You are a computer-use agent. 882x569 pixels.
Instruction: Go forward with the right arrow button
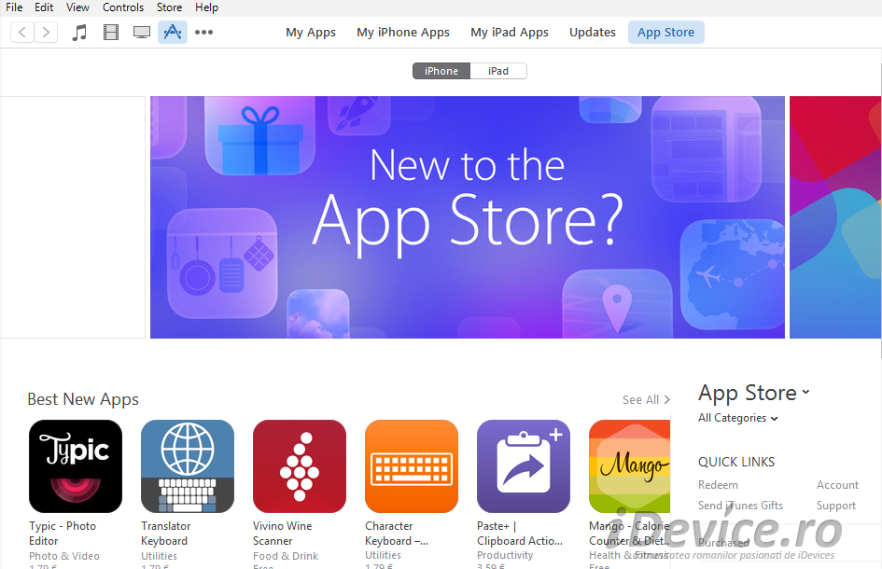click(46, 32)
